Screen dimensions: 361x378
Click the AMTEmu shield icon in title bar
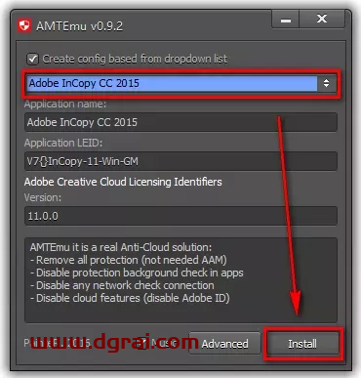[24, 25]
